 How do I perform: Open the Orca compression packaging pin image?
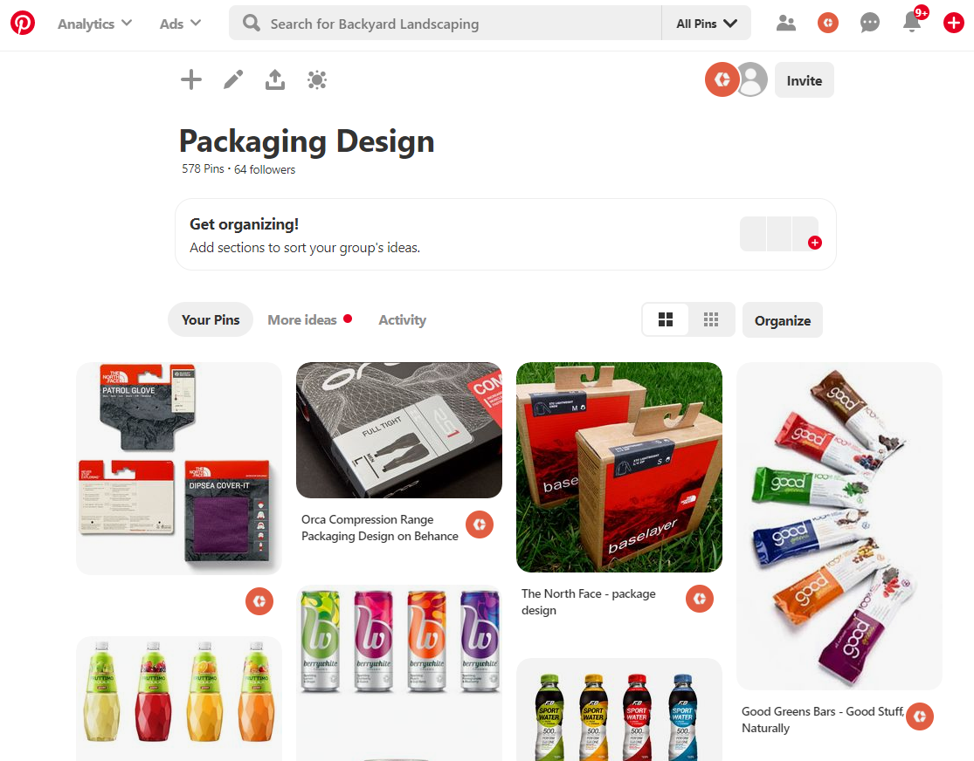[399, 430]
